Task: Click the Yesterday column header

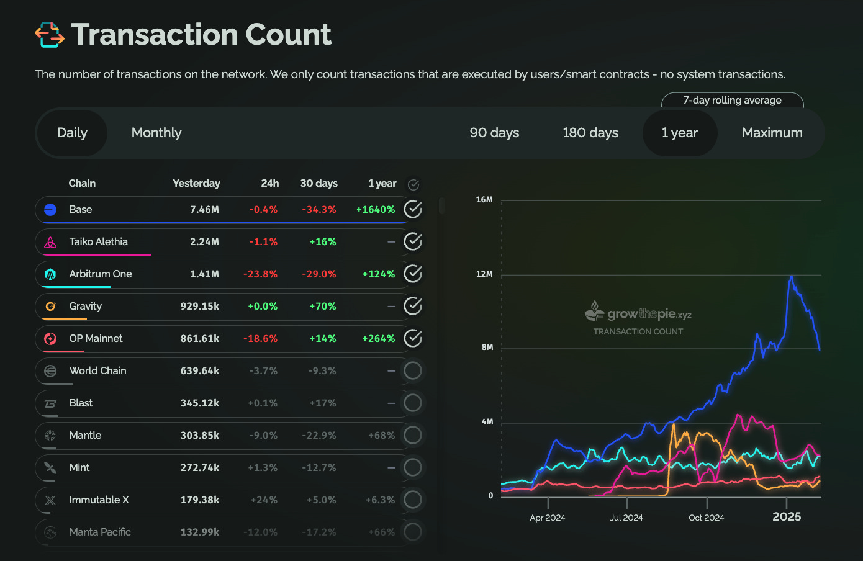Action: (196, 183)
